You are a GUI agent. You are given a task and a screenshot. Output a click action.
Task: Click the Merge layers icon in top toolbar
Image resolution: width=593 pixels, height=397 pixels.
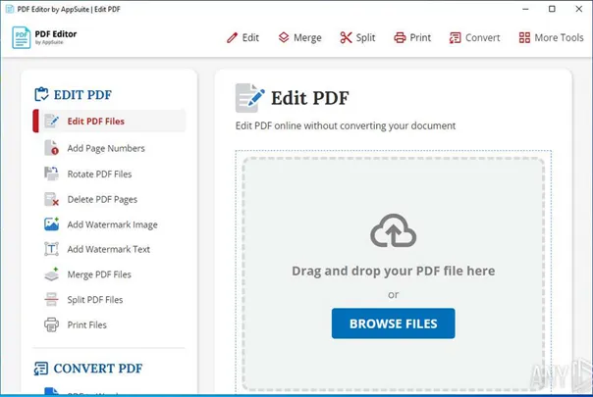(x=284, y=37)
